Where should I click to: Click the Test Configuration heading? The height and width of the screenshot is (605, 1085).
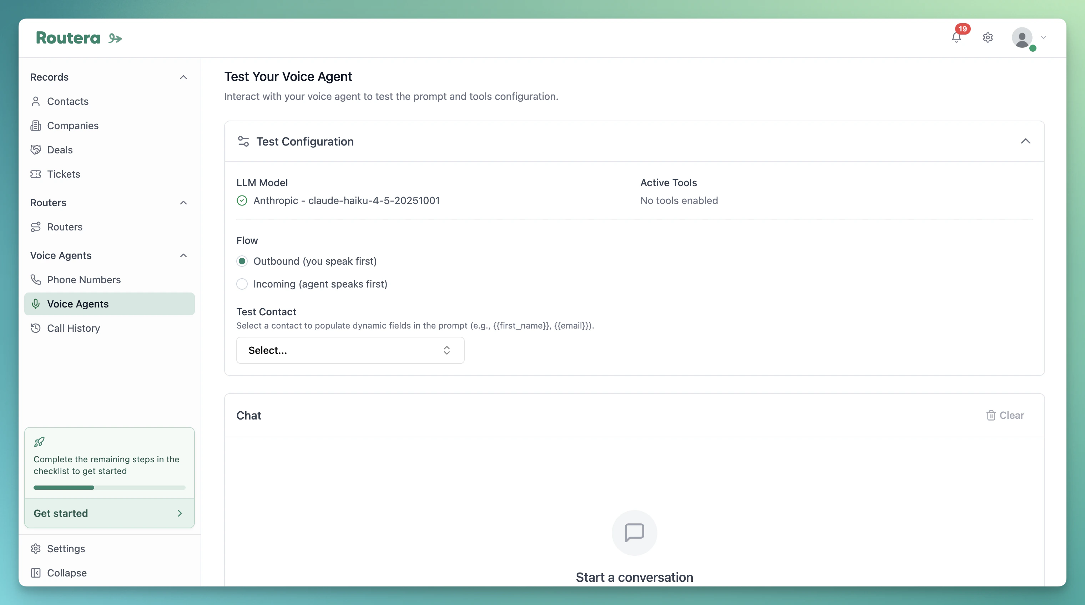tap(305, 142)
